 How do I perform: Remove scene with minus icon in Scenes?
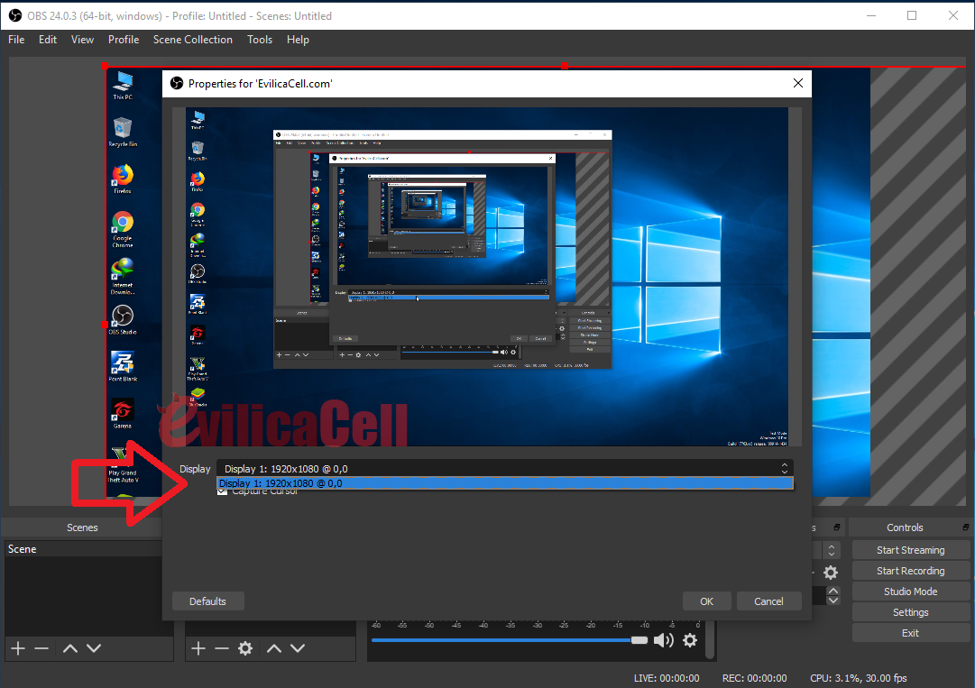[x=41, y=649]
